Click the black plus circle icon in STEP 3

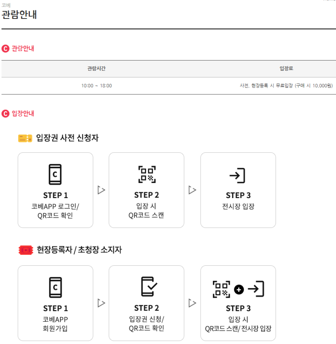239,290
